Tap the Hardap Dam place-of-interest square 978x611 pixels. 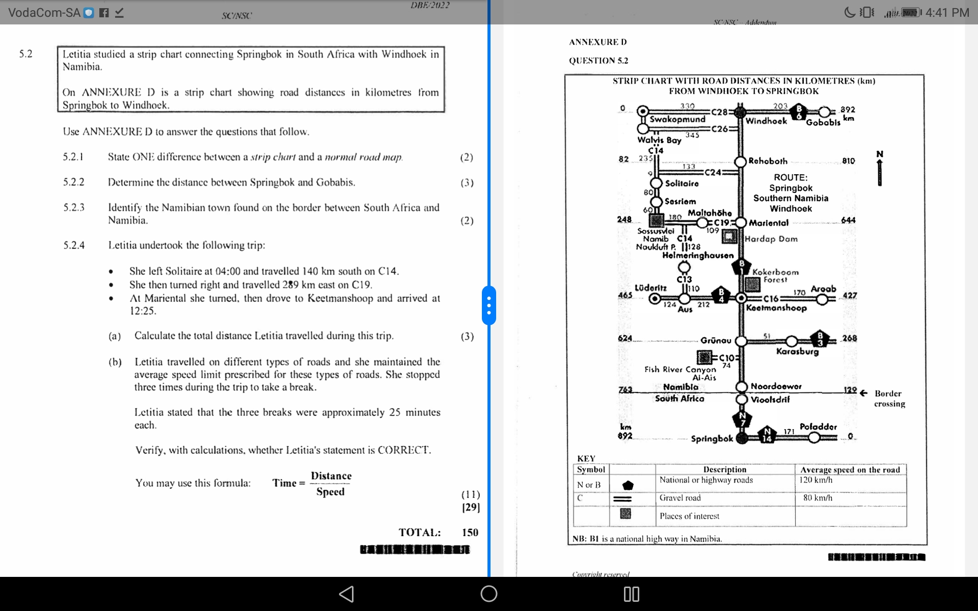point(730,236)
